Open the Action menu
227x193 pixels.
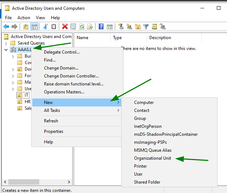point(24,18)
